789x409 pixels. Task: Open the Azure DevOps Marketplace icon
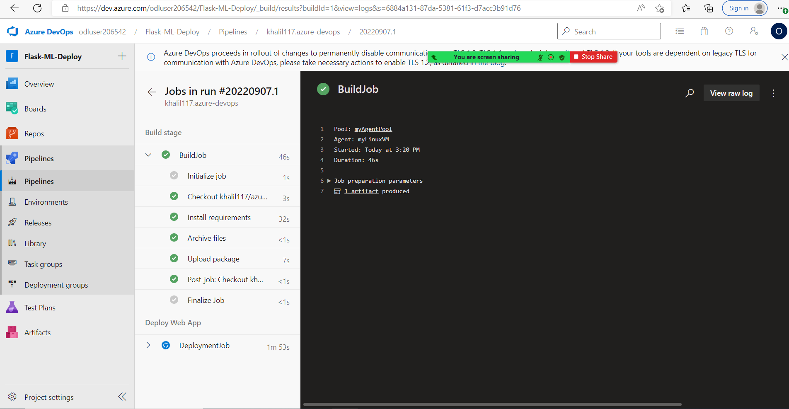pyautogui.click(x=704, y=31)
